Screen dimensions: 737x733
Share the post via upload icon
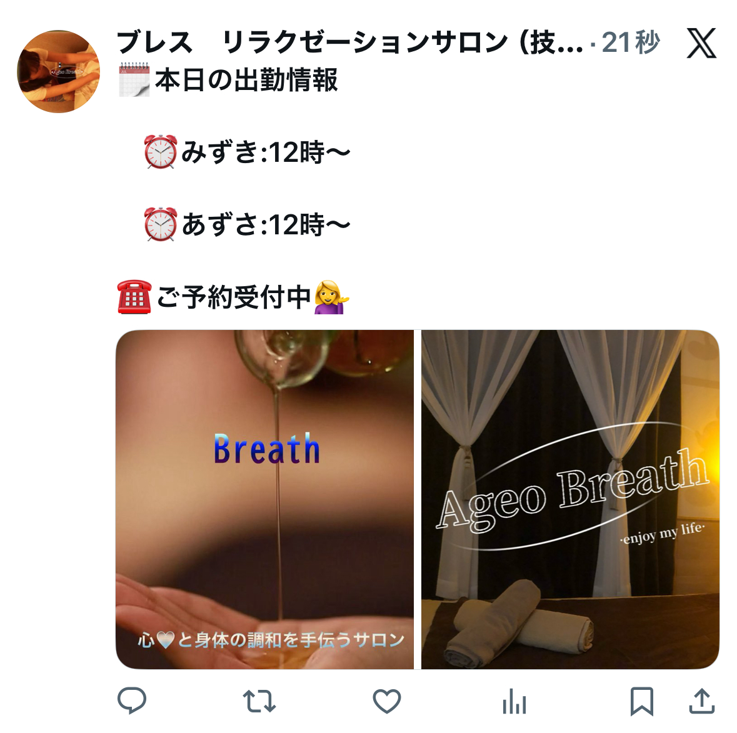tap(702, 701)
